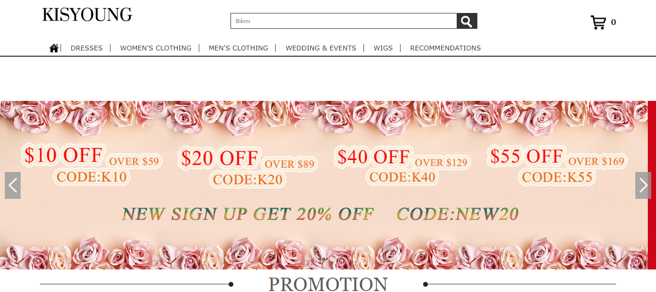Image resolution: width=656 pixels, height=292 pixels.
Task: Click the KISYOUNG logo
Action: [x=87, y=15]
